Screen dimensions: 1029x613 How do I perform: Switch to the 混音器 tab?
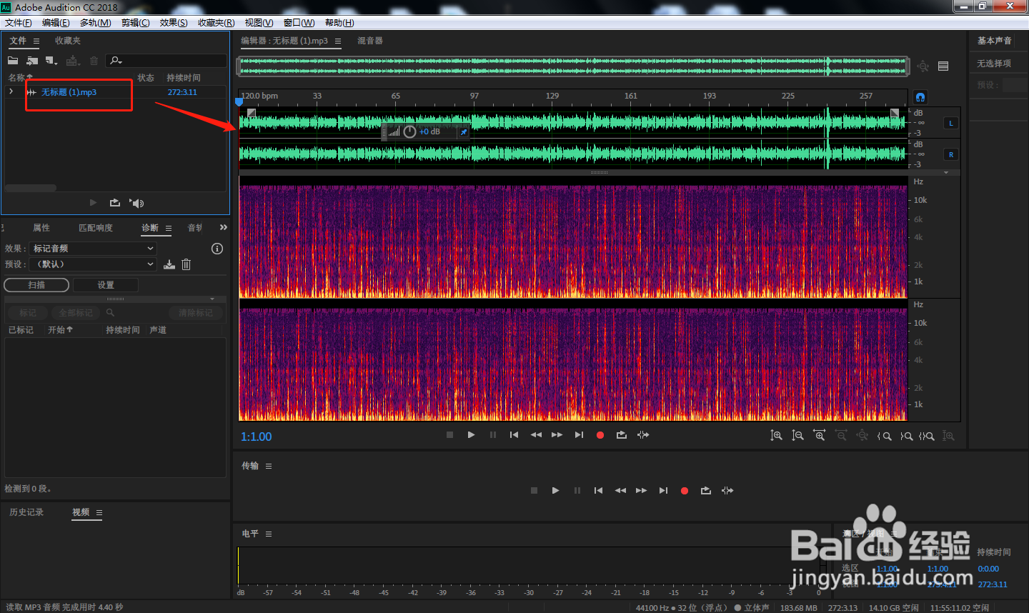pyautogui.click(x=370, y=41)
